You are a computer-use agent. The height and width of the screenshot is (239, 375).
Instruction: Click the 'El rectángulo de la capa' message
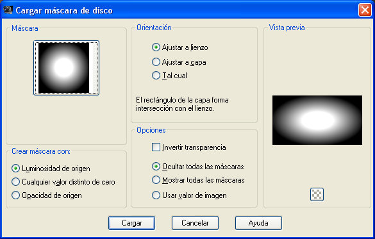pos(182,104)
